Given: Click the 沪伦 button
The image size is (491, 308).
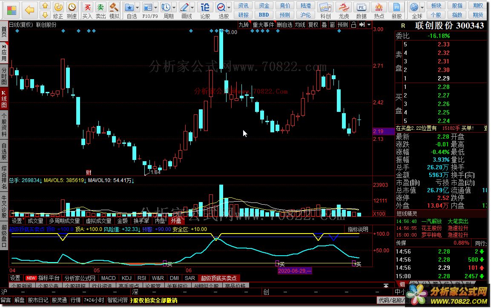Looking at the screenshot, I should 306,15.
